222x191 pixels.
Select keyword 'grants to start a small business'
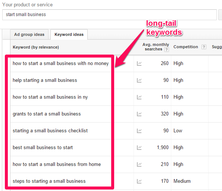point(47,114)
